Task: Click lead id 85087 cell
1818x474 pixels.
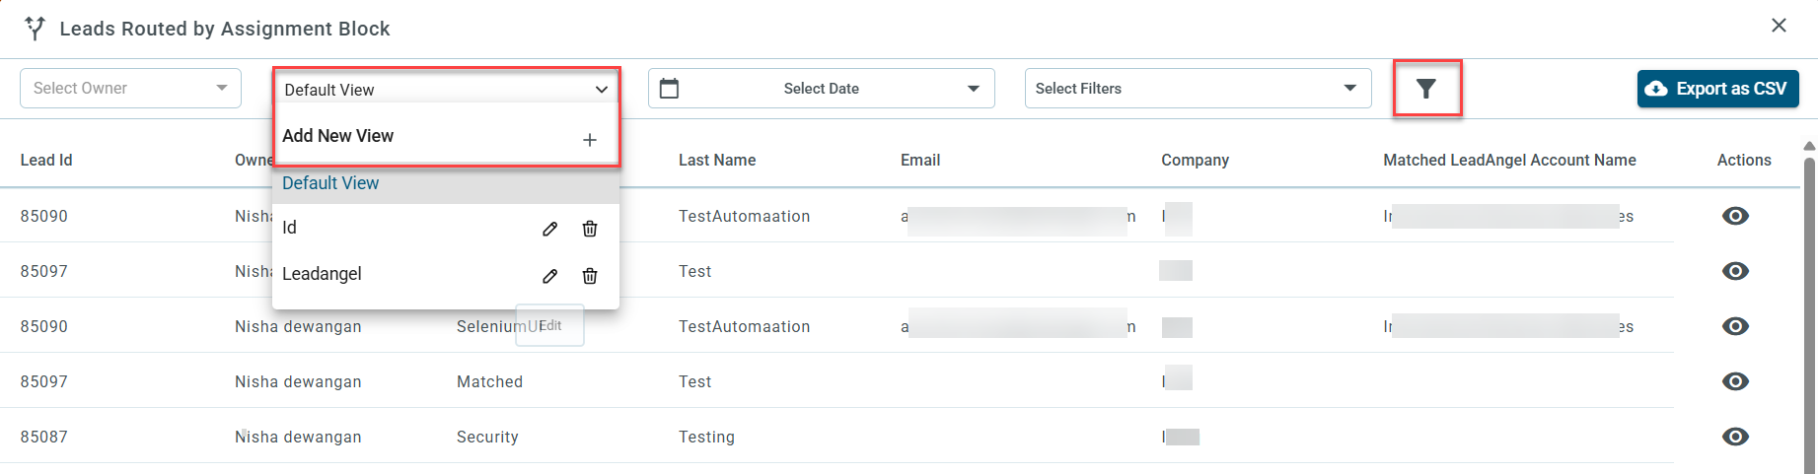Action: tap(44, 437)
